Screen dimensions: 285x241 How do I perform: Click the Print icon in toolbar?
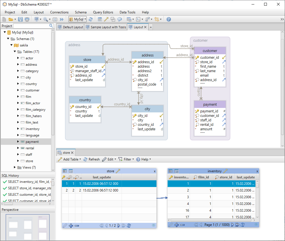pos(27,19)
